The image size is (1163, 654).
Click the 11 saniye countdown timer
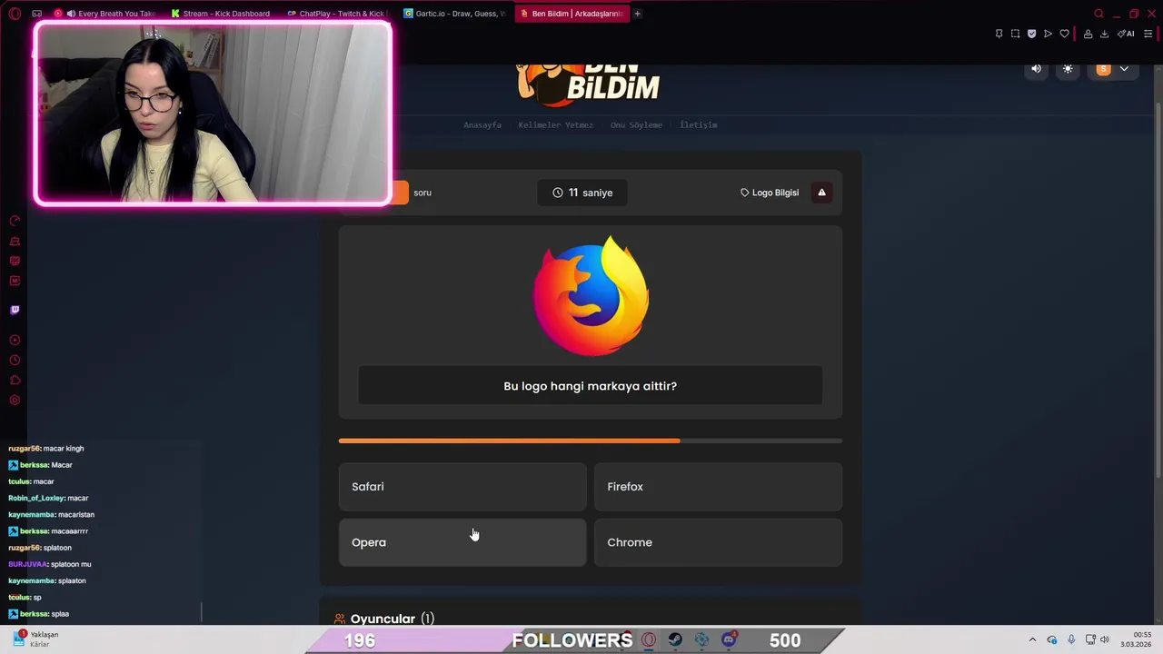coord(582,193)
